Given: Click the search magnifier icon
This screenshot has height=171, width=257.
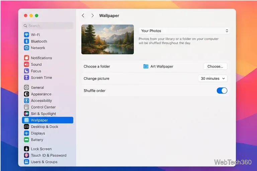Looking at the screenshot, I should (25, 26).
